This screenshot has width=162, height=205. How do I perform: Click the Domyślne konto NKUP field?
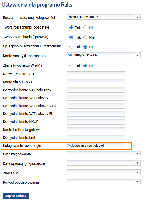pos(96,122)
